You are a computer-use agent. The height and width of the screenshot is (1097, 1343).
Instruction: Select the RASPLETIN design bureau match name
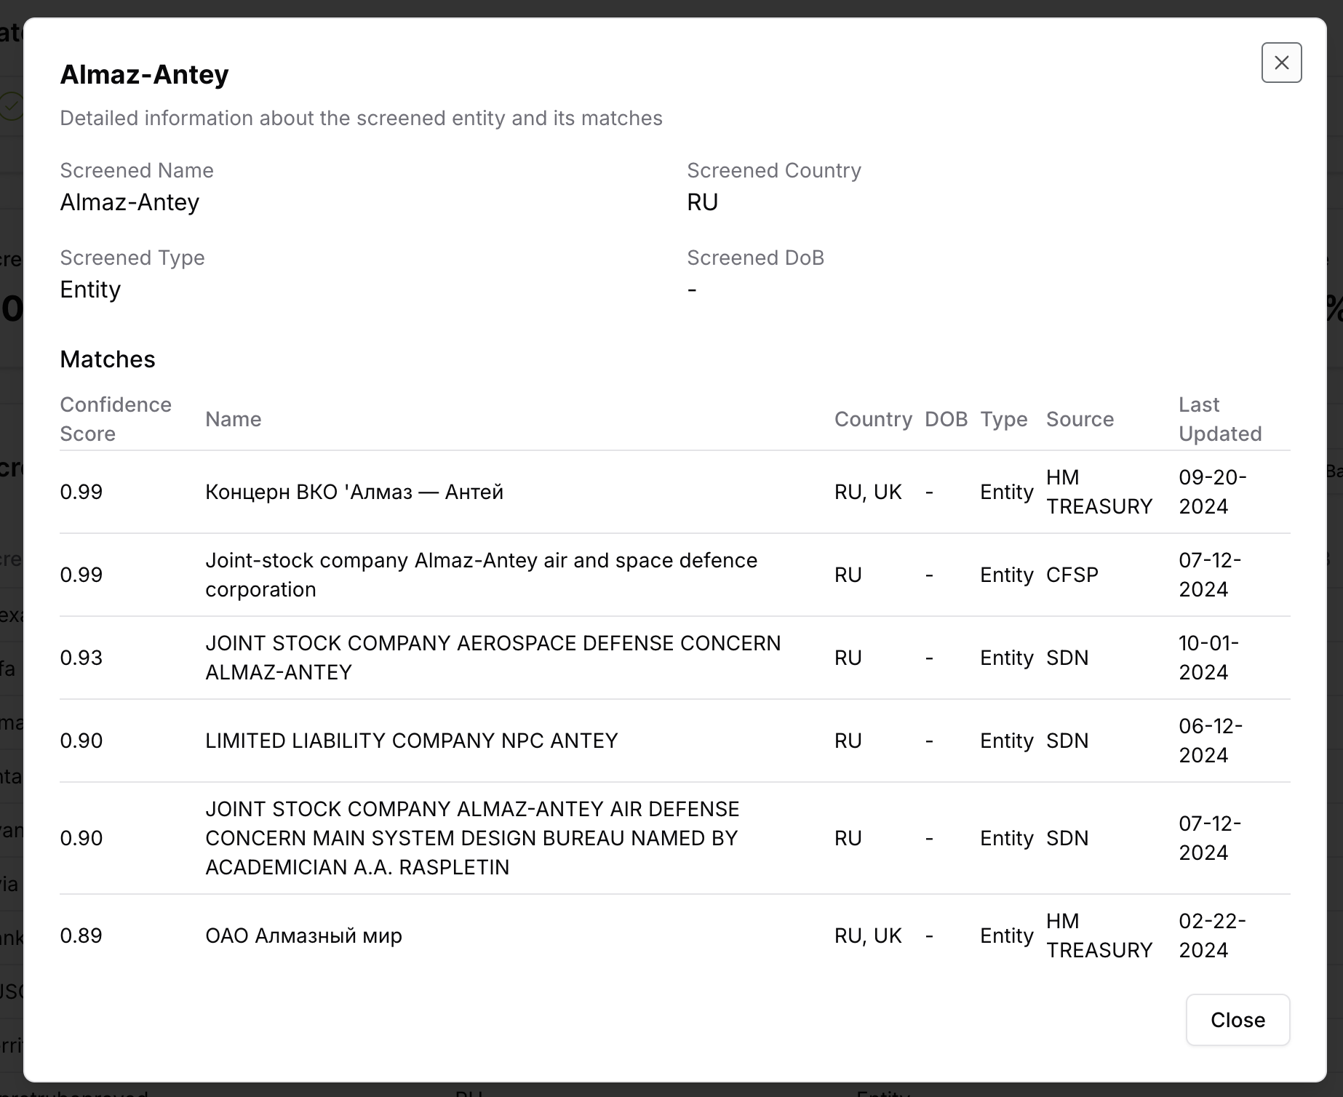coord(472,838)
